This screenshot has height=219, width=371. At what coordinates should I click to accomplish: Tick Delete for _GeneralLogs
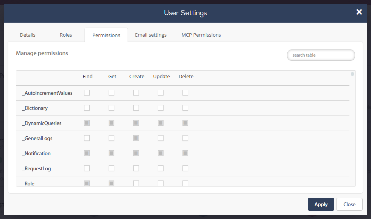coord(185,138)
